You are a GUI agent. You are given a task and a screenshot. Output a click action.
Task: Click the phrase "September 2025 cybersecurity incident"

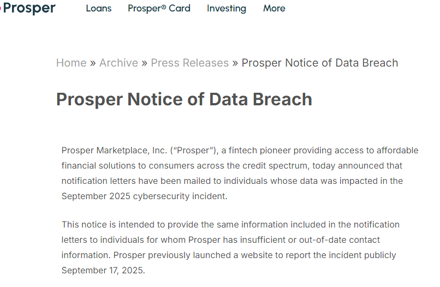[x=144, y=196]
